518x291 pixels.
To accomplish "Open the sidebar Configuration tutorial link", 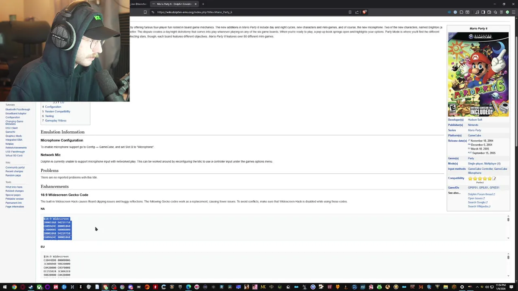I will pos(13,117).
